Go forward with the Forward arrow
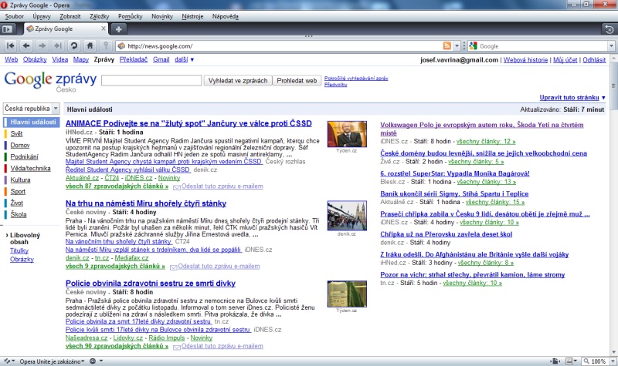618x366 pixels. (42, 46)
